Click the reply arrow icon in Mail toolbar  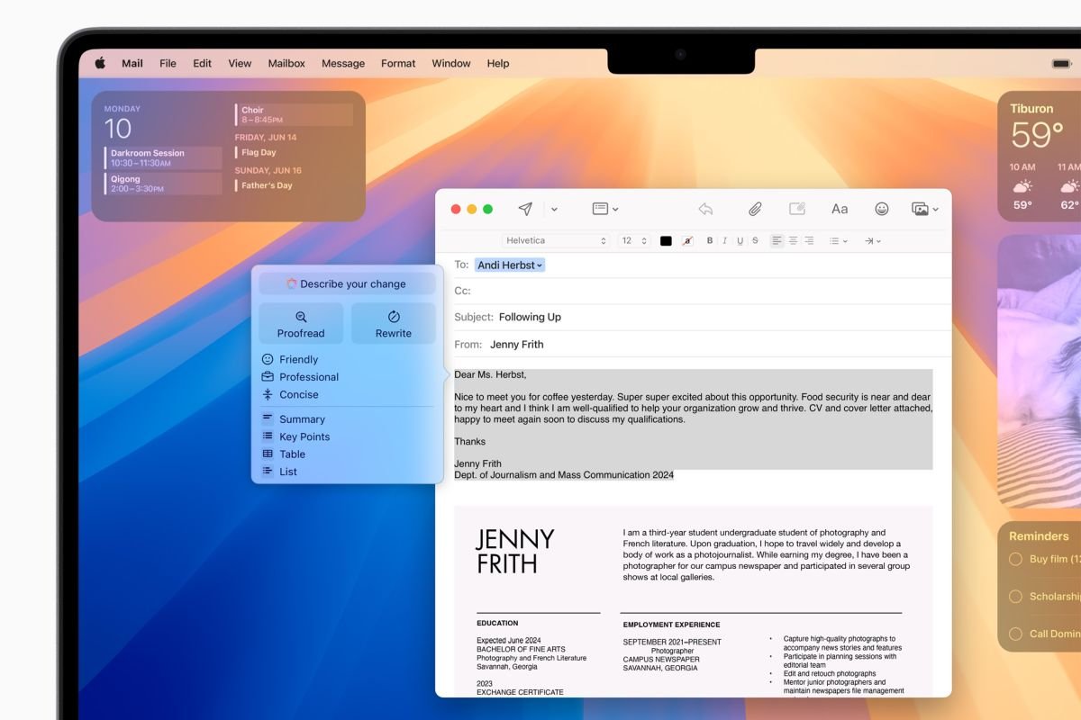(x=705, y=209)
